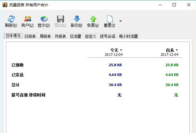Image resolution: width=196 pixels, height=133 pixels.
Task: Click the blue 无 dial-up duration value
Action: [119, 95]
